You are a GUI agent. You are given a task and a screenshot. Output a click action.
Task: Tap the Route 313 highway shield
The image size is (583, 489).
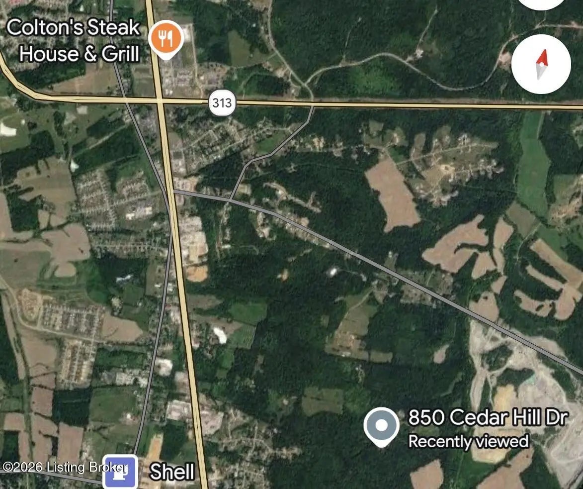coord(222,102)
